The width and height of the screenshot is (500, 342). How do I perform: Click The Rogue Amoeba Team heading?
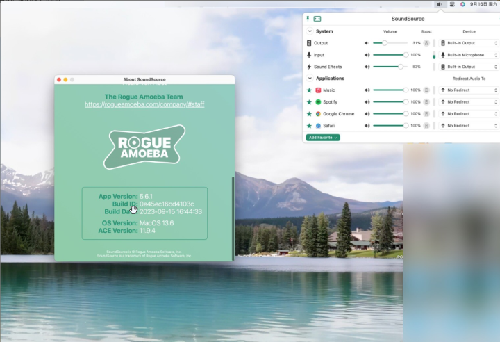coord(144,97)
